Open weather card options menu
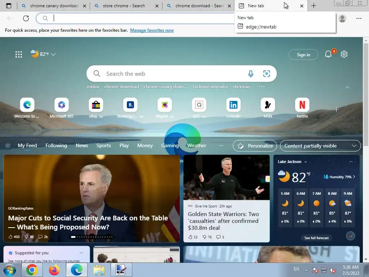 coord(351,162)
